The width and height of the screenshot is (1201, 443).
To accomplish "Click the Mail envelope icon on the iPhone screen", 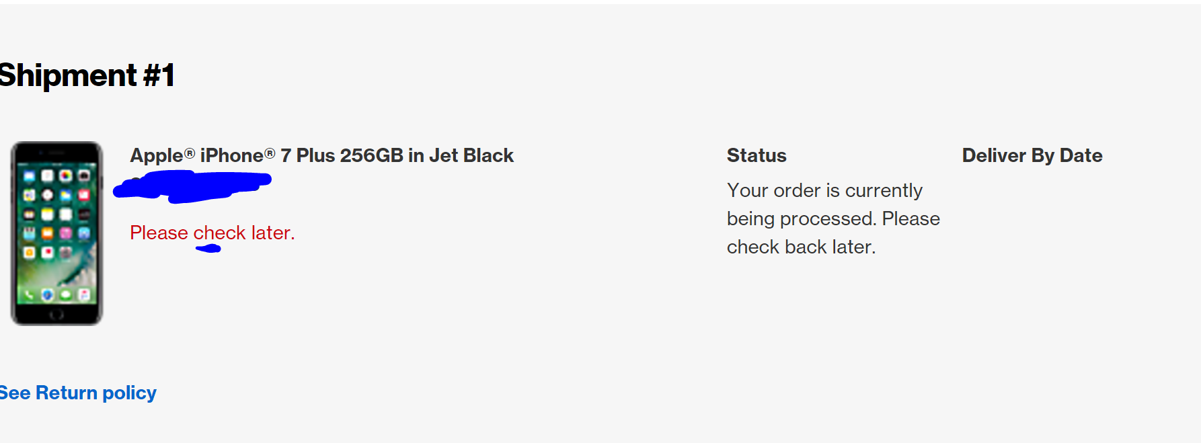I will pos(29,176).
